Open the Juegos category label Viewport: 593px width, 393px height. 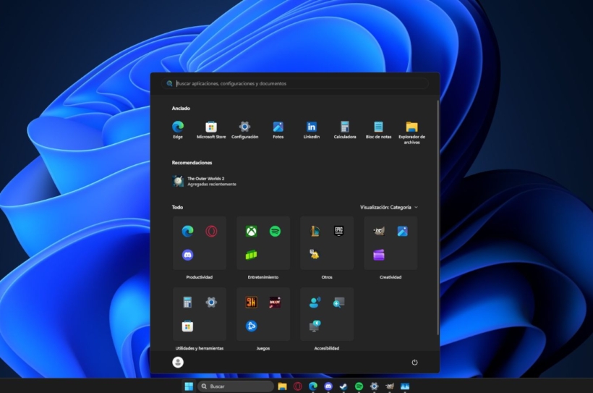(x=263, y=348)
